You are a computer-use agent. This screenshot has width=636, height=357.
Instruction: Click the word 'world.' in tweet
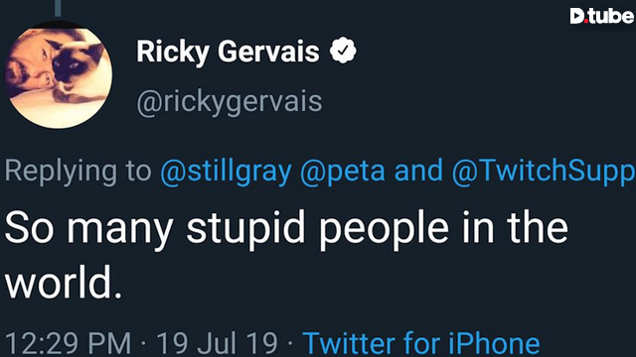click(x=64, y=282)
